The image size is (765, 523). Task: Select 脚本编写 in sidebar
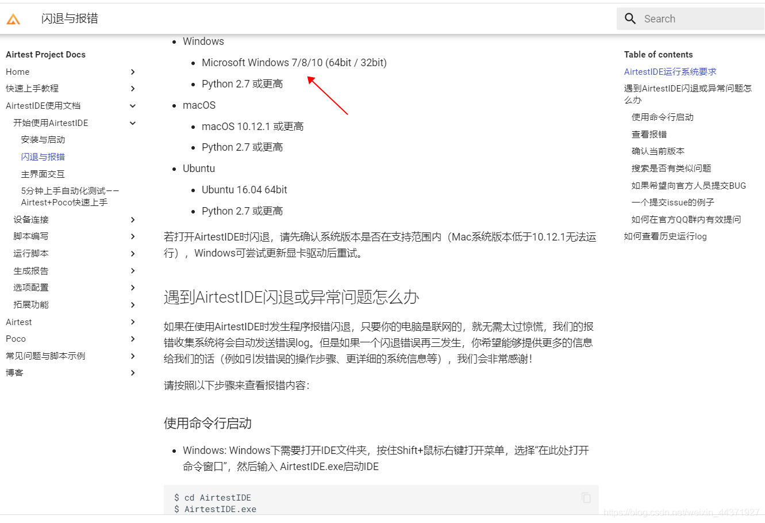coord(31,236)
